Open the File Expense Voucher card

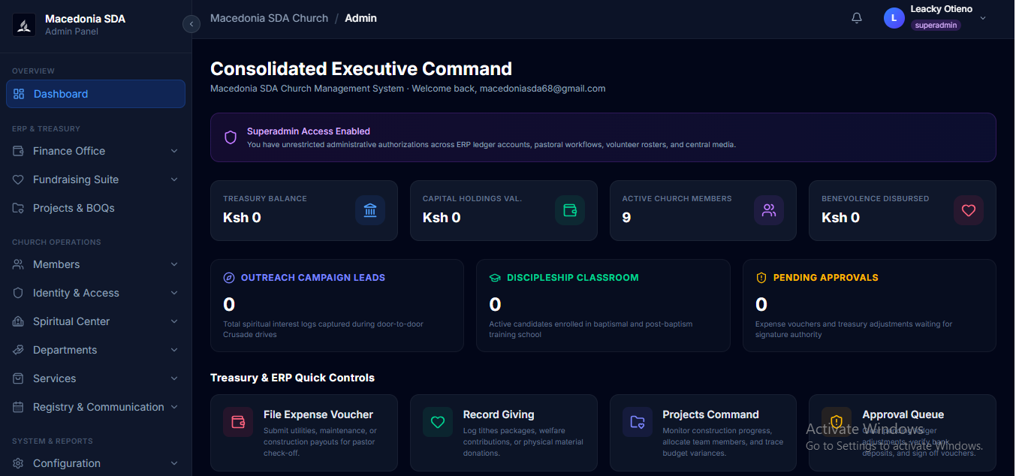point(304,432)
